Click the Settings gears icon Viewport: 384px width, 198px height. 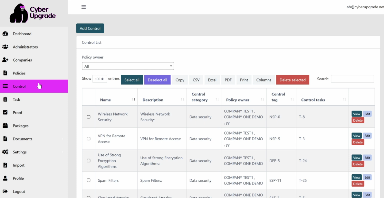(5, 152)
